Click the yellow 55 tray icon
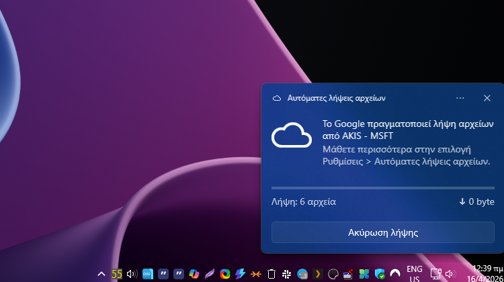Screen dimensions: 504x282 (117, 274)
